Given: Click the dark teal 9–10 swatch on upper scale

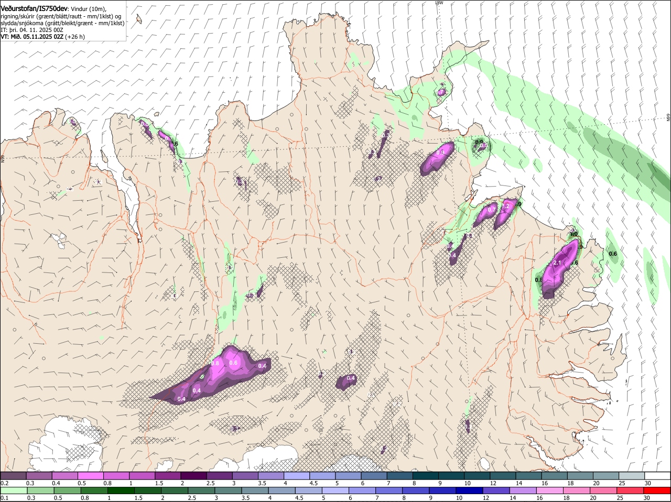Looking at the screenshot, I should pos(451,476).
